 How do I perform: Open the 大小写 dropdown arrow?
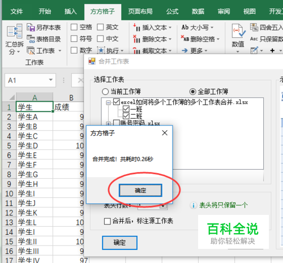(212, 28)
